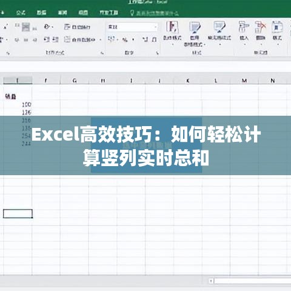This screenshot has width=291, height=291.
Task: Open the 数据 (Data) ribbon tab
Action: click(41, 13)
